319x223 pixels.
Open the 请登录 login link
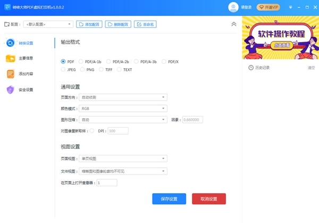246,7
